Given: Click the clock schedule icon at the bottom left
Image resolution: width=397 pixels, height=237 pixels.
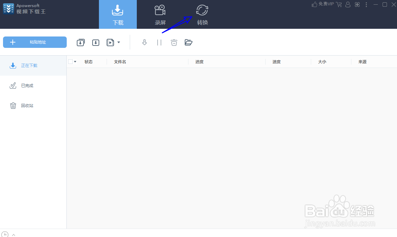Looking at the screenshot, I should [5, 234].
